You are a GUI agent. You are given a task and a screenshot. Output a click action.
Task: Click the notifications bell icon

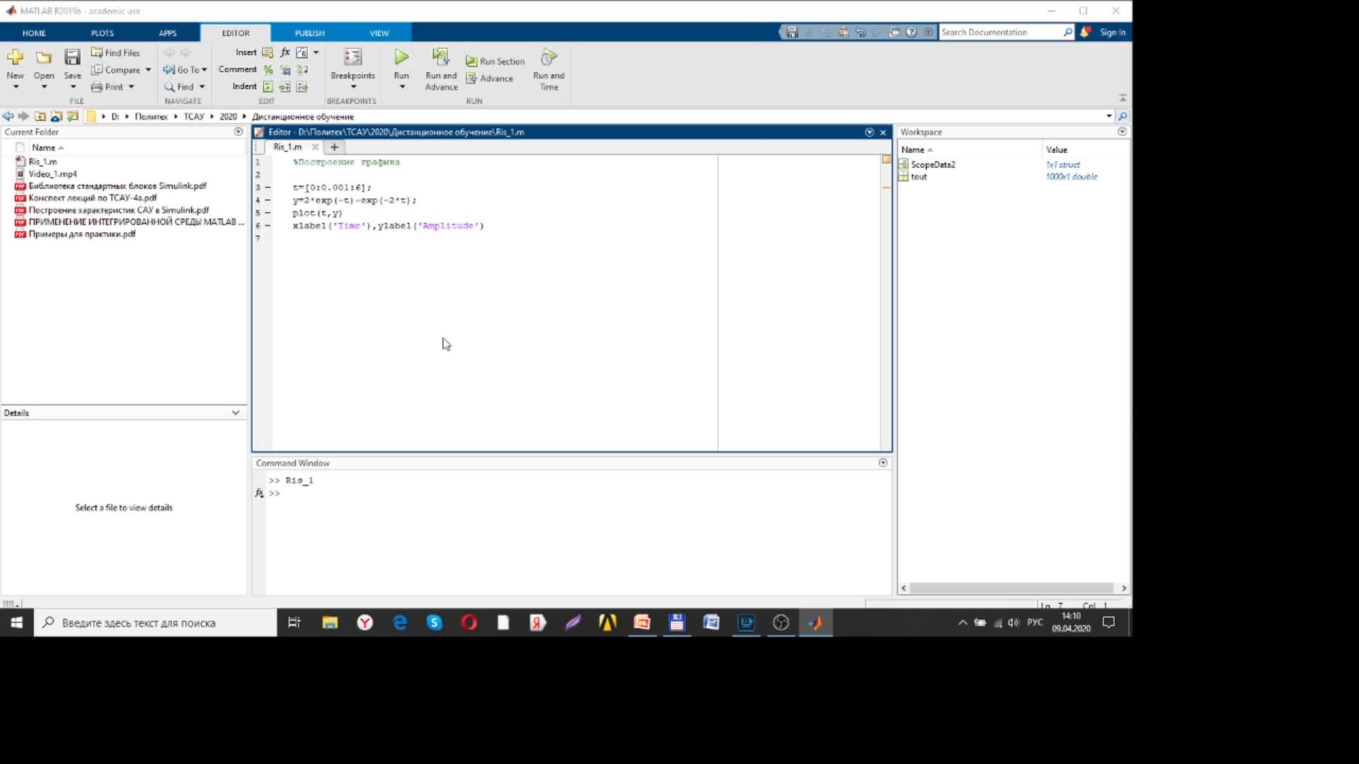[1085, 32]
